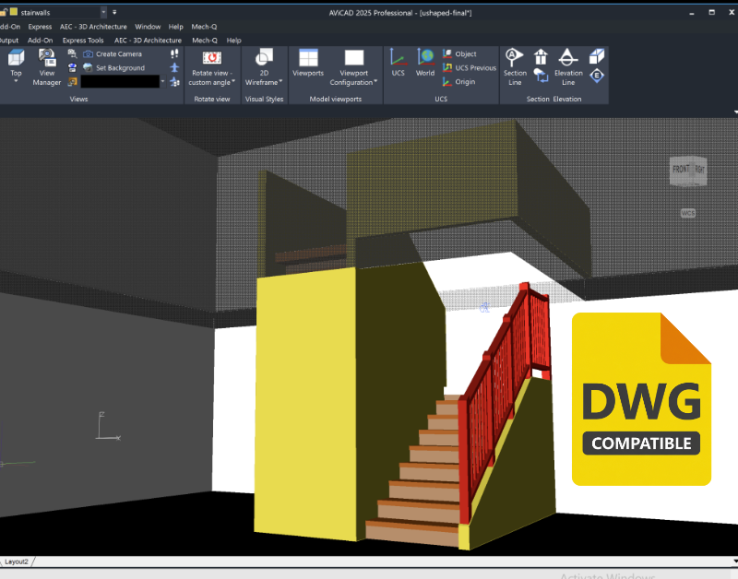Click the unlocked padlock icon by the layer name
The height and width of the screenshot is (579, 738).
(x=3, y=12)
